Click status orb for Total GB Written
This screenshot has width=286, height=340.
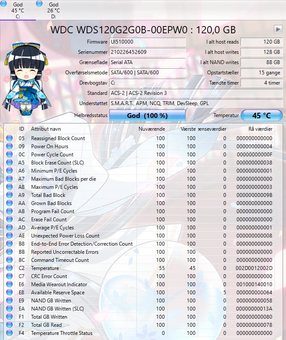tap(9, 317)
